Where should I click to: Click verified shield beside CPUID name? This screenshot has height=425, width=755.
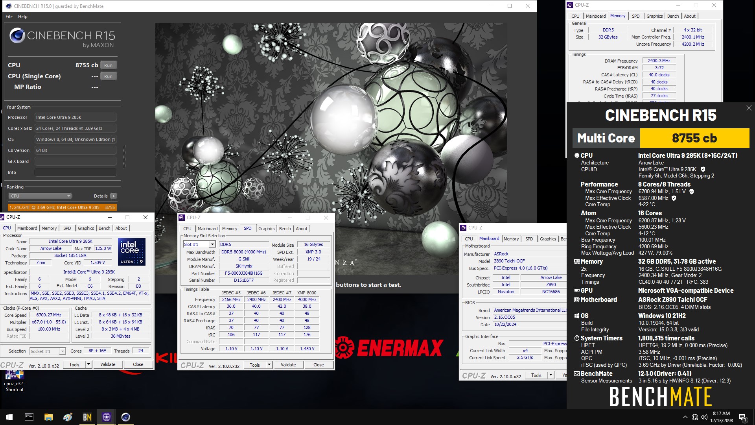pyautogui.click(x=703, y=169)
